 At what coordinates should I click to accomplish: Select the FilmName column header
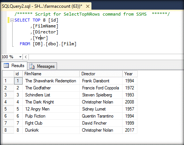pos(51,74)
